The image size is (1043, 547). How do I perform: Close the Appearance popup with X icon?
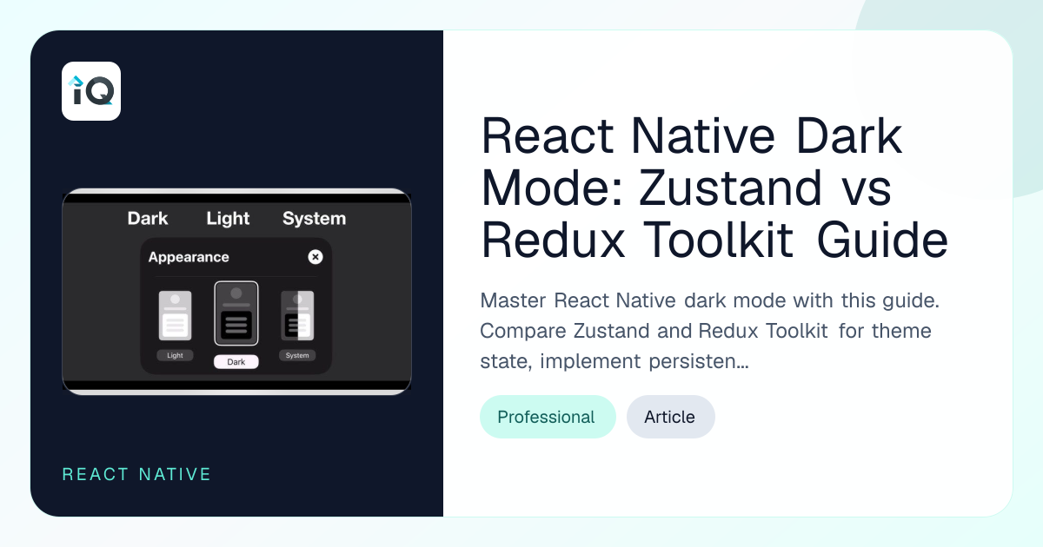(316, 257)
